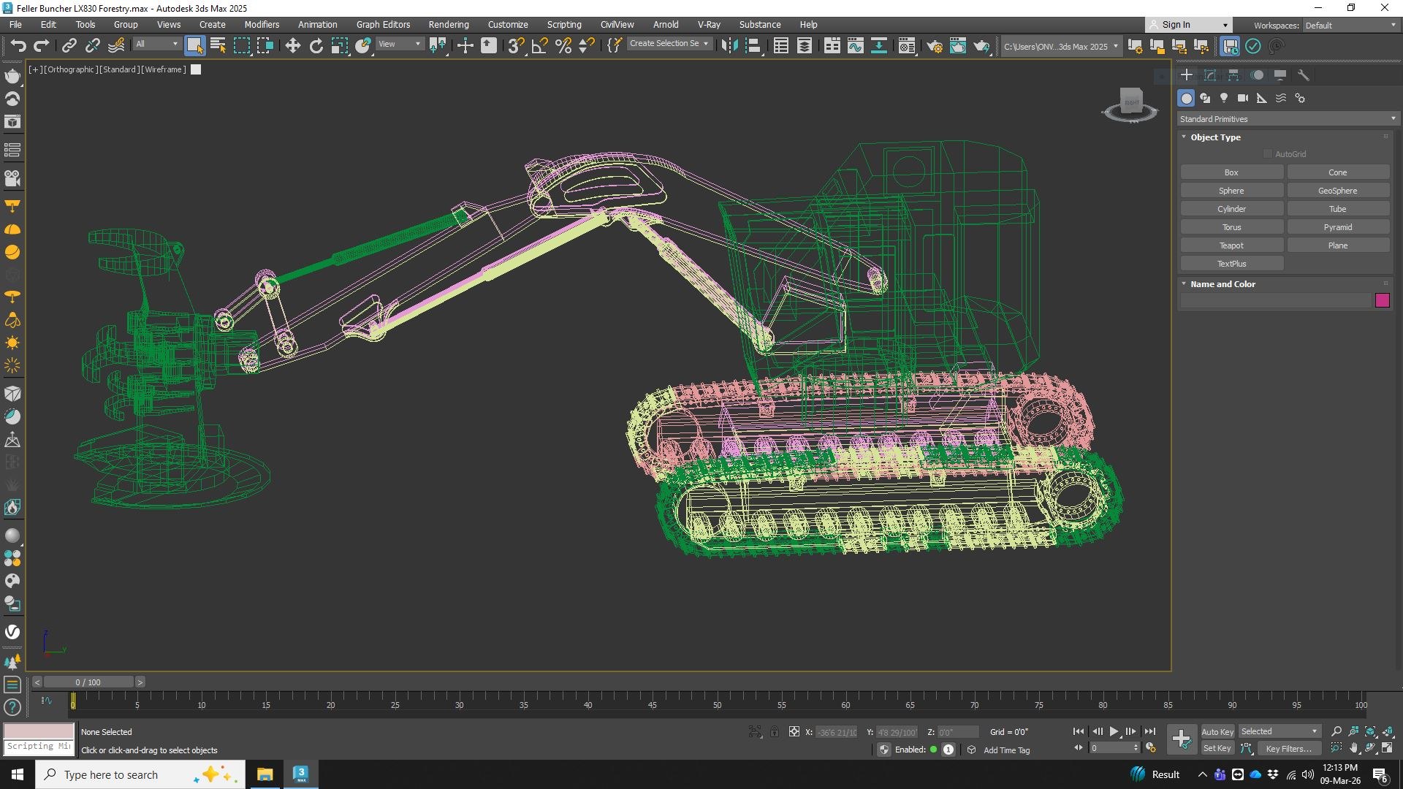Click the Mirror tool icon
1403x789 pixels.
pyautogui.click(x=729, y=46)
